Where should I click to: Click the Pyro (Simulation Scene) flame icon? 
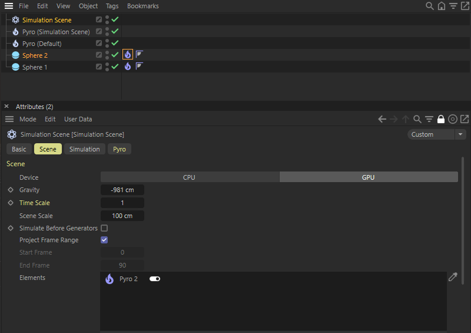coord(16,32)
